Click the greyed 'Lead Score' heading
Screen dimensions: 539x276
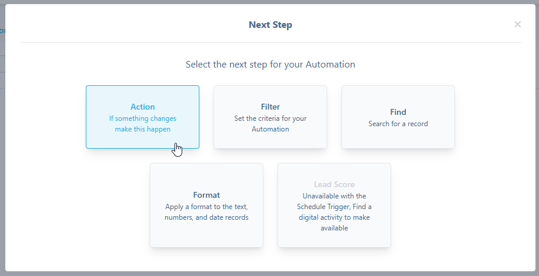coord(334,184)
